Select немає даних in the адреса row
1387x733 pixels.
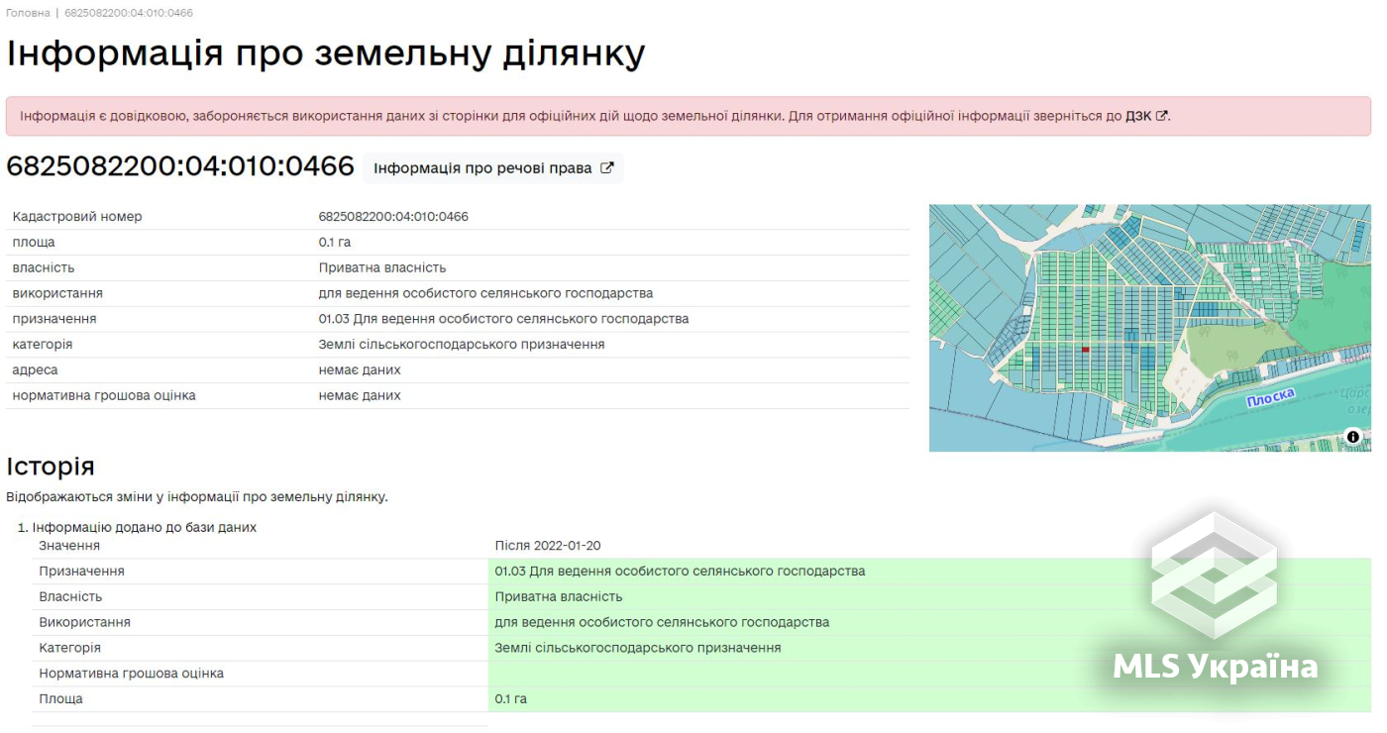(360, 370)
